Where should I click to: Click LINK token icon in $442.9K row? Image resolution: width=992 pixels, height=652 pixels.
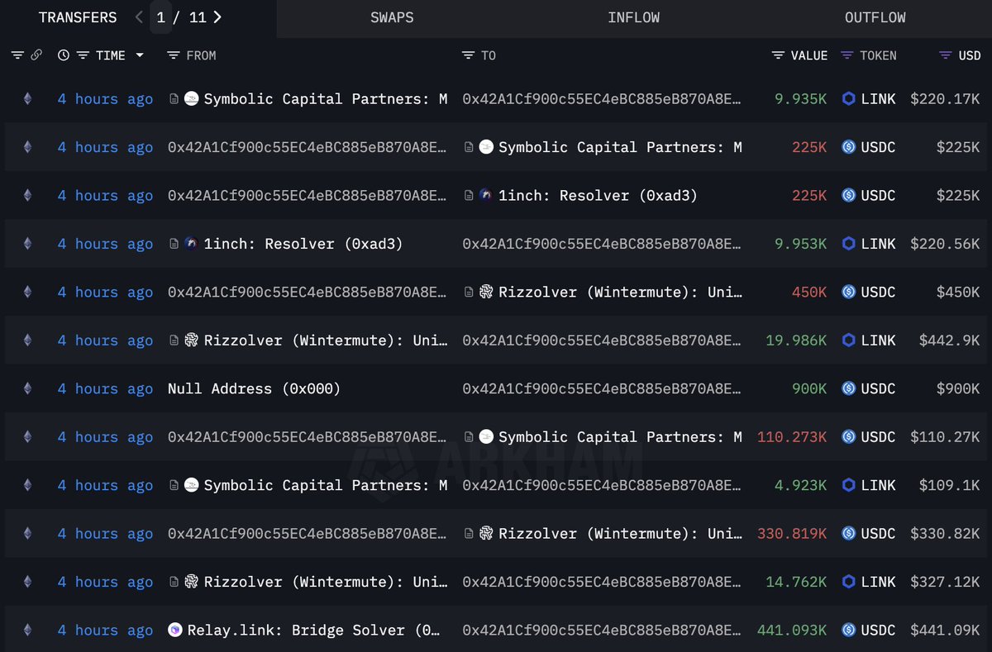tap(848, 340)
